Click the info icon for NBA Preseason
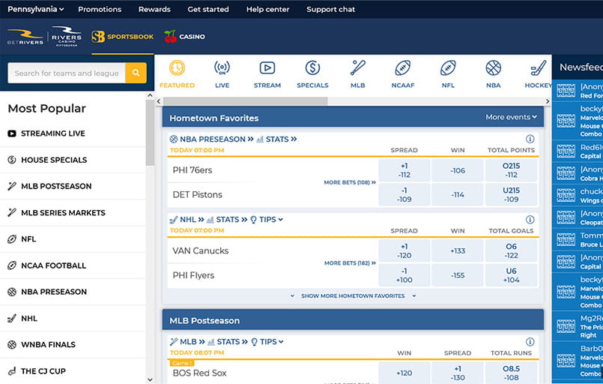The width and height of the screenshot is (603, 384). pyautogui.click(x=530, y=139)
